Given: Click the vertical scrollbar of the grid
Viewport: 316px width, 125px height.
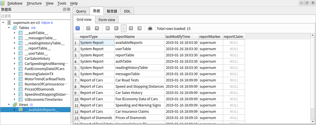Looking at the screenshot, I should click(313, 79).
